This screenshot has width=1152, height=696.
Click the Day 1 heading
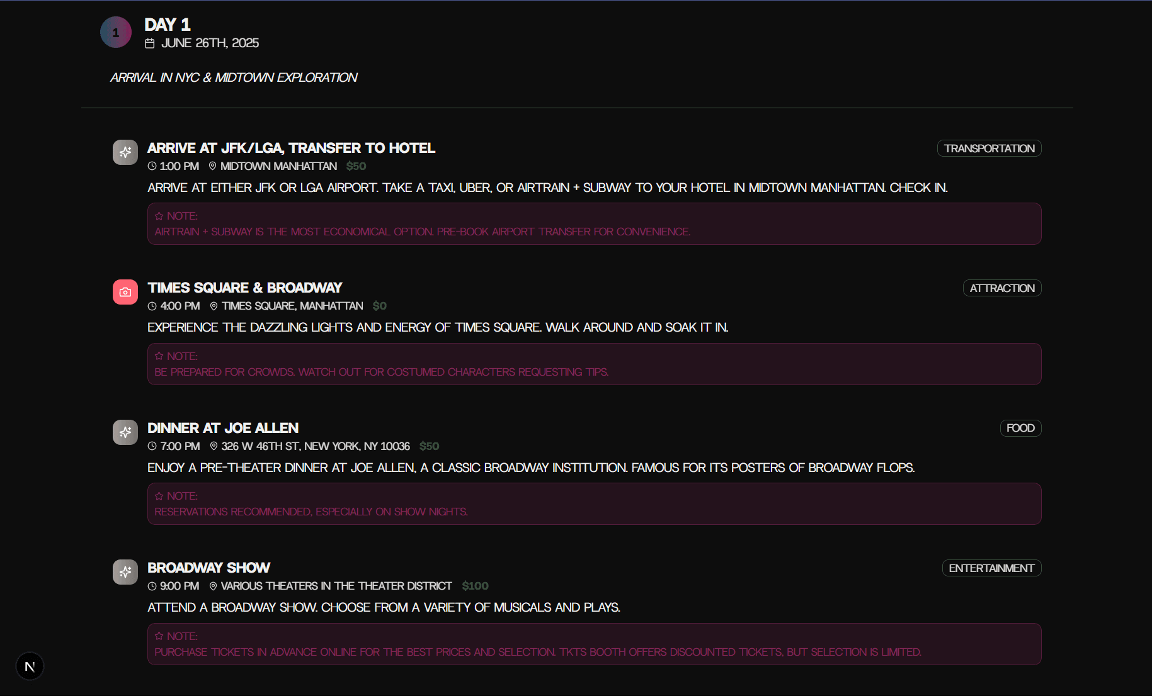pos(168,25)
